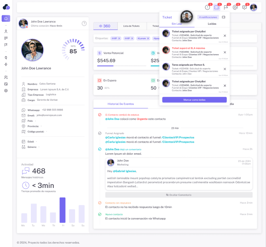
Task: Click the $545.69 value
Action: [x=106, y=61]
